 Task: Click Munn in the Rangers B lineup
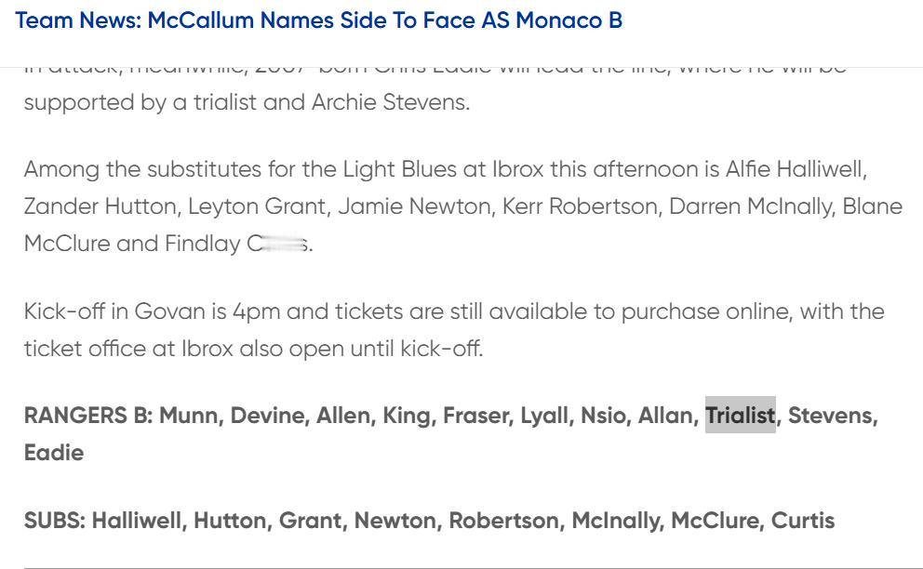click(x=188, y=416)
